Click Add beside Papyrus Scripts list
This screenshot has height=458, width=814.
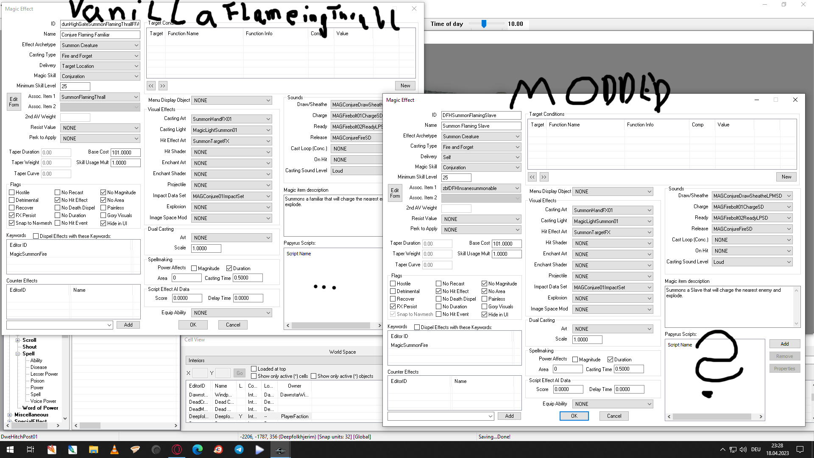click(785, 344)
